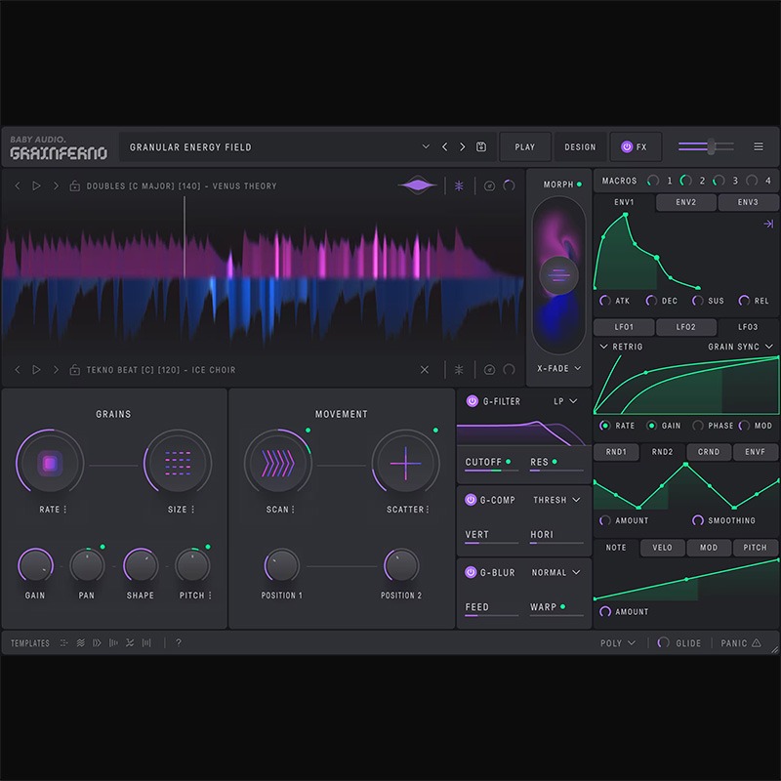This screenshot has width=781, height=781.
Task: Click the PLAY view button
Action: (525, 147)
